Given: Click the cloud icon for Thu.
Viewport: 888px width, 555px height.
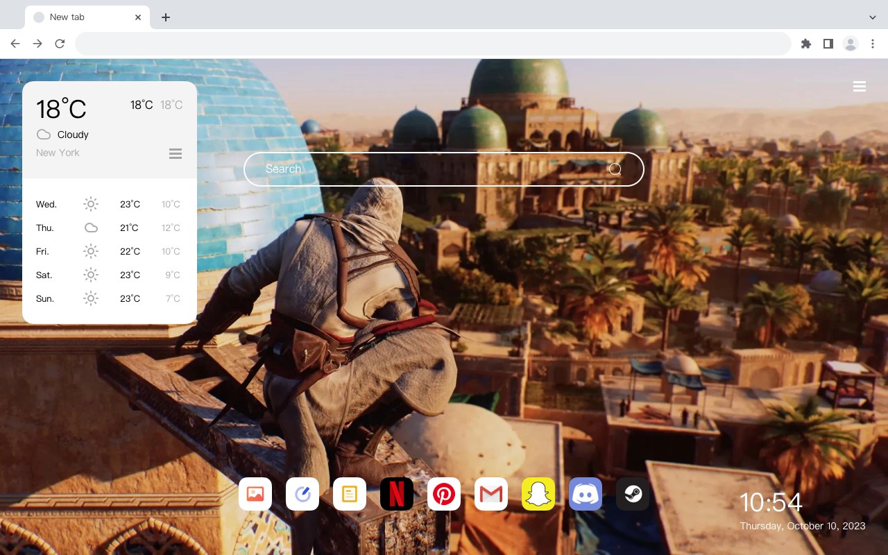Looking at the screenshot, I should [x=91, y=228].
